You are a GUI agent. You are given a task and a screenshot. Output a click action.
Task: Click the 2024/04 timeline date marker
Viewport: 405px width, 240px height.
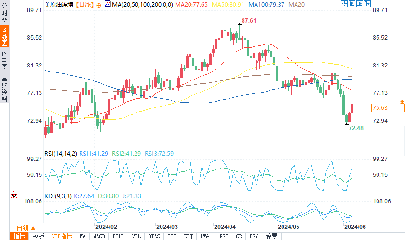[x=225, y=227]
